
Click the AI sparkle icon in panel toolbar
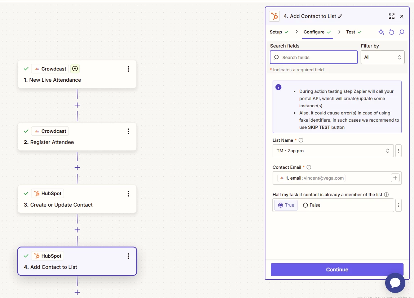click(x=381, y=32)
